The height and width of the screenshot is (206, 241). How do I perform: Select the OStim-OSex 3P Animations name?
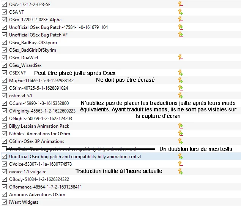[36, 141]
